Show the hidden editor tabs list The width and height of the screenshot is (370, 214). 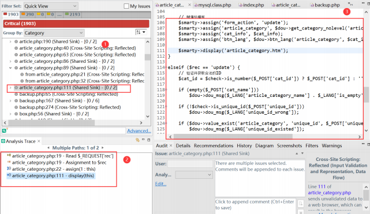[350, 4]
